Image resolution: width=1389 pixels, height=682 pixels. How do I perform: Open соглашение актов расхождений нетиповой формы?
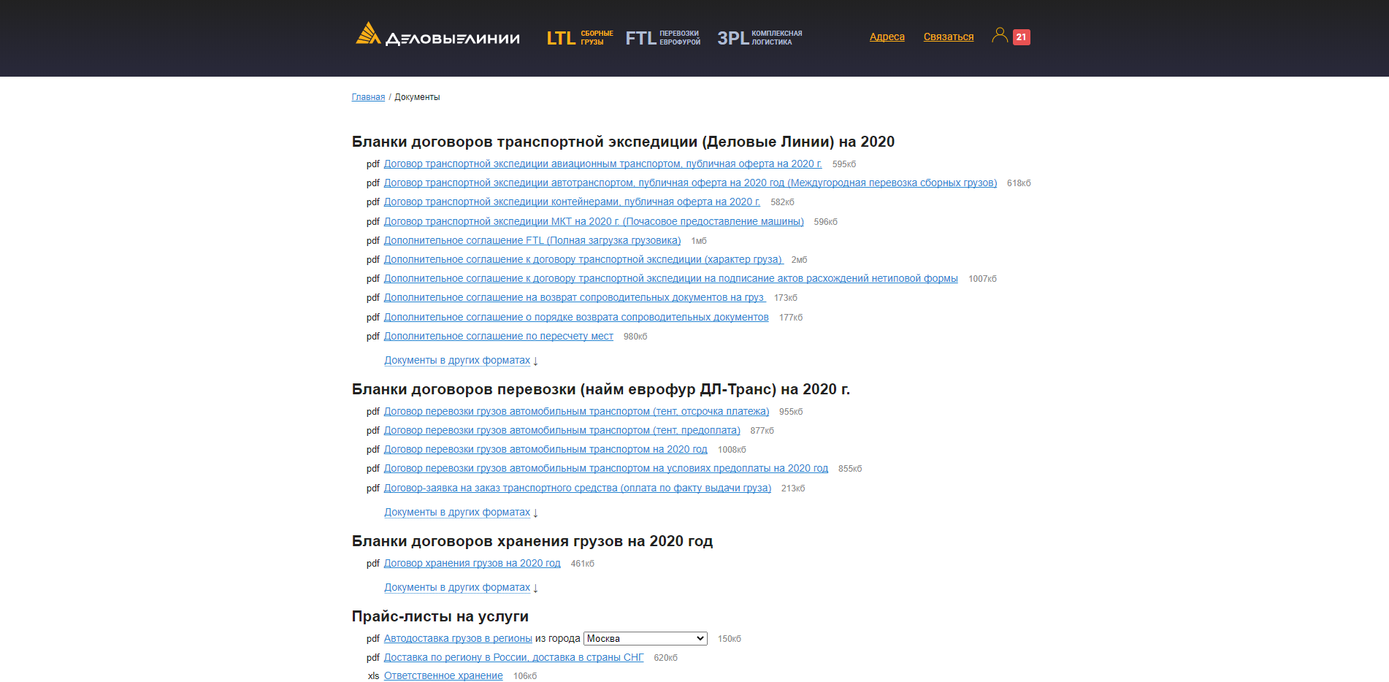click(670, 278)
